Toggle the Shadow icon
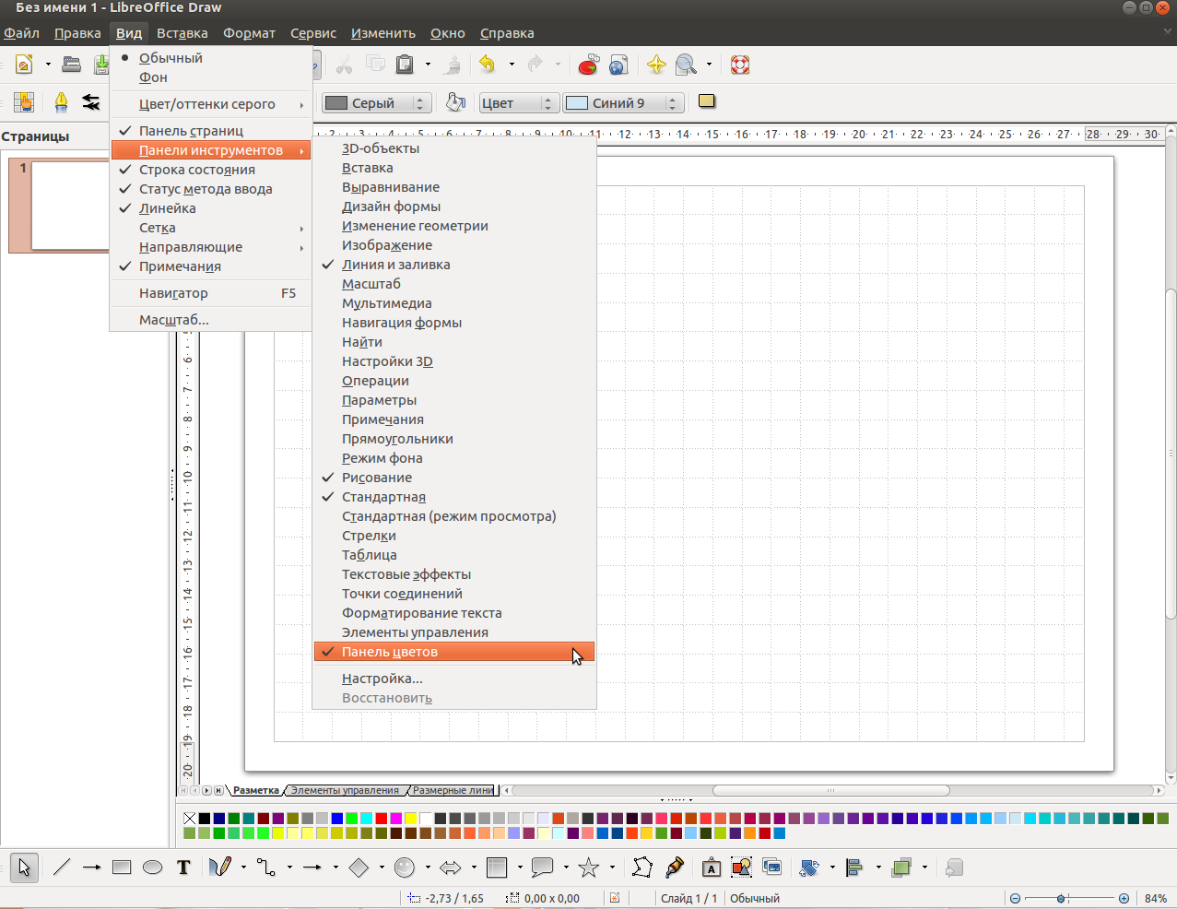Viewport: 1177px width, 909px height. (x=707, y=101)
